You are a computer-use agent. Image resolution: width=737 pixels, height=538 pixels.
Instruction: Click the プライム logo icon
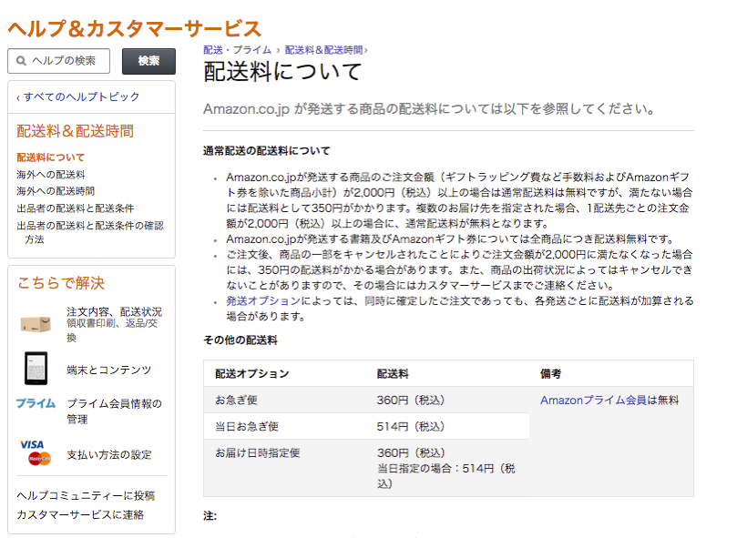[36, 403]
